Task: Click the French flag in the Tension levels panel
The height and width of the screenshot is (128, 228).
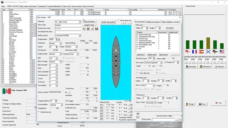Action: pyautogui.click(x=195, y=52)
